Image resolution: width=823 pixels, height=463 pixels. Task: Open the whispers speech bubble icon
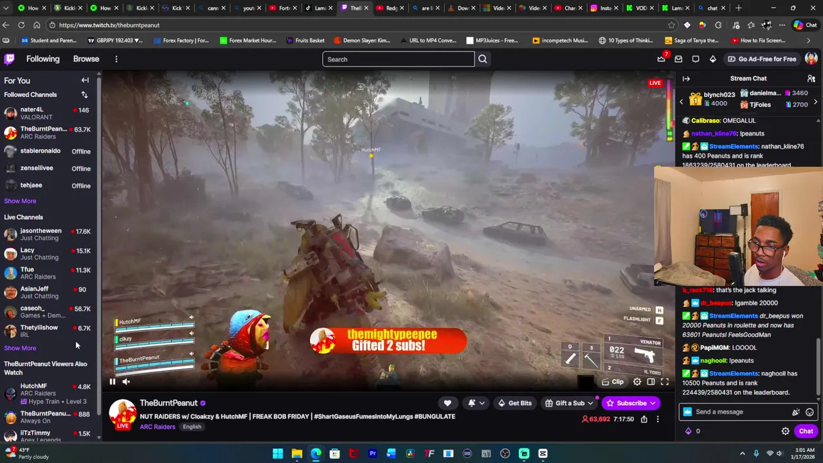696,59
